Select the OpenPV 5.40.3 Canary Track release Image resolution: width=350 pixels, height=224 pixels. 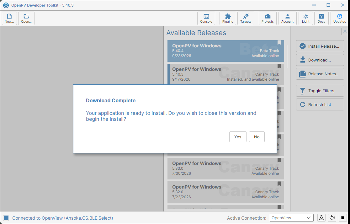pyautogui.click(x=226, y=74)
